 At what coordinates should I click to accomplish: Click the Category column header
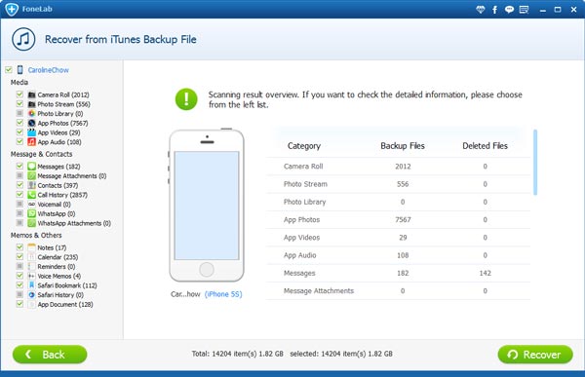point(303,146)
